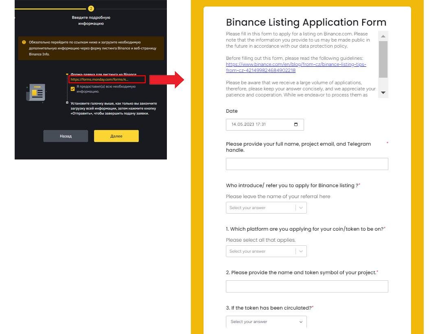The width and height of the screenshot is (440, 334).
Task: Click the chevron on the platform selection dropdown
Action: tap(301, 251)
